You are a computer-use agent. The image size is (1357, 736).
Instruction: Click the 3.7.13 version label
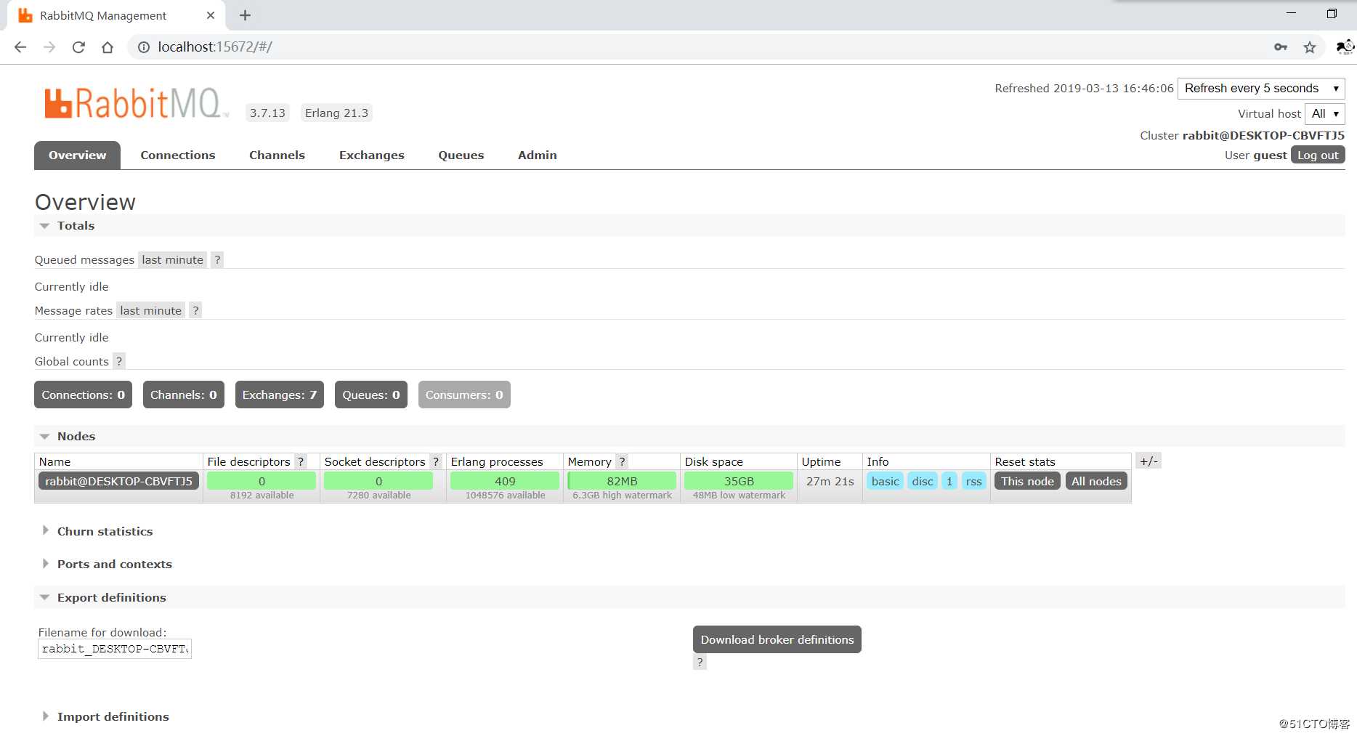267,113
